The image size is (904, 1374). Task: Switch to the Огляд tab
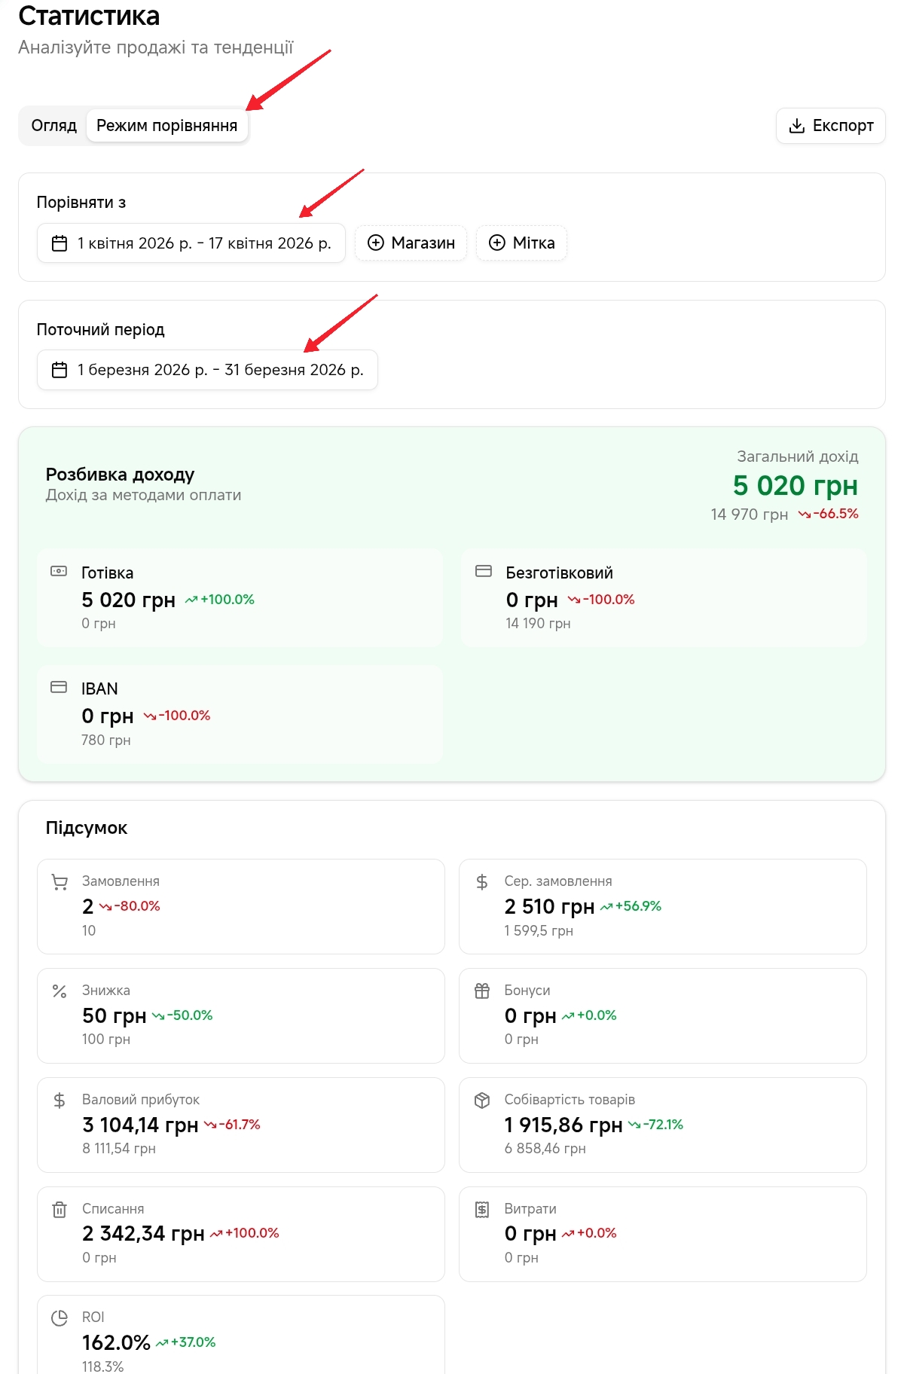point(53,126)
